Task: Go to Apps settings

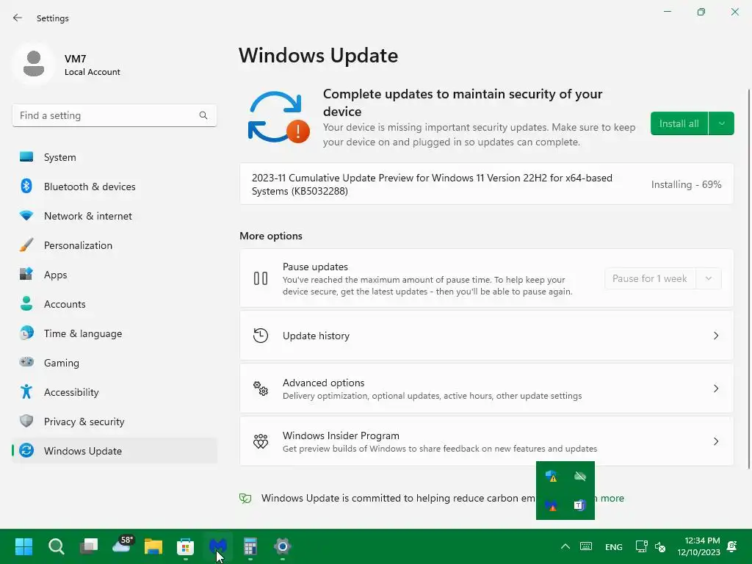Action: [x=114, y=275]
